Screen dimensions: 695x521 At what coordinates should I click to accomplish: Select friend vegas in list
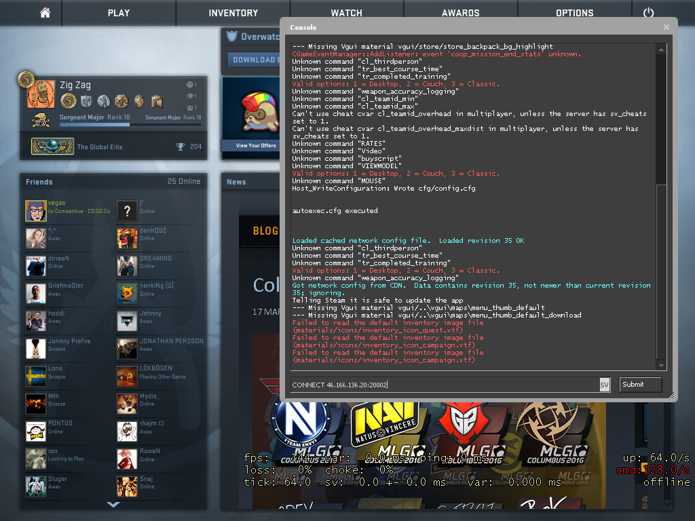tap(67, 210)
